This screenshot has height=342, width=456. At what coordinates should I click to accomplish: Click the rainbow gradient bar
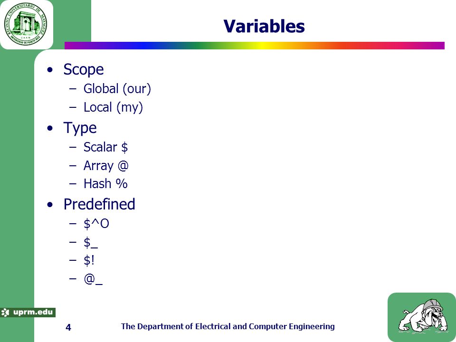pyautogui.click(x=255, y=46)
